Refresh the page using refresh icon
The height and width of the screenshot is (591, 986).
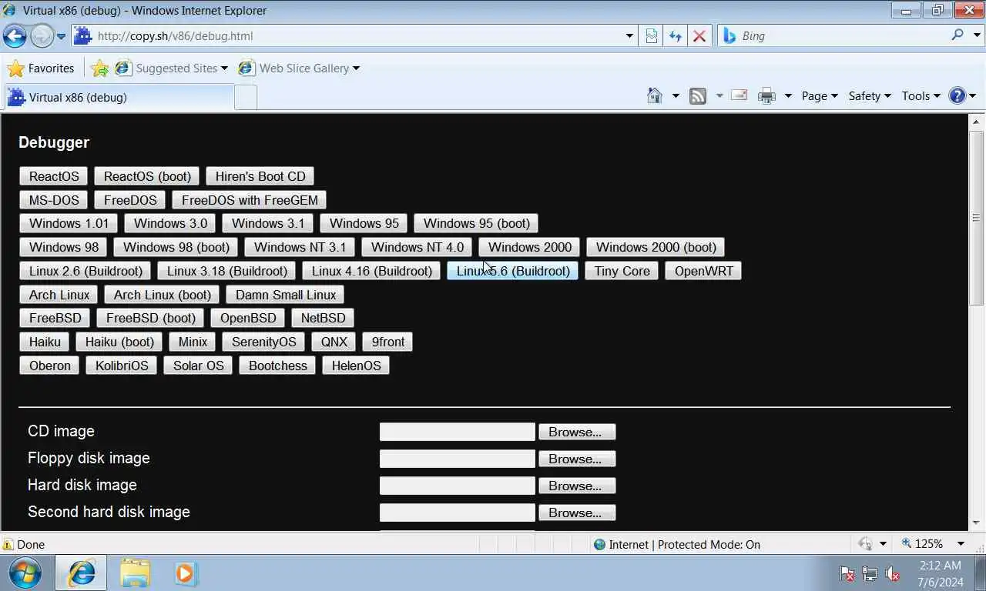pyautogui.click(x=676, y=36)
